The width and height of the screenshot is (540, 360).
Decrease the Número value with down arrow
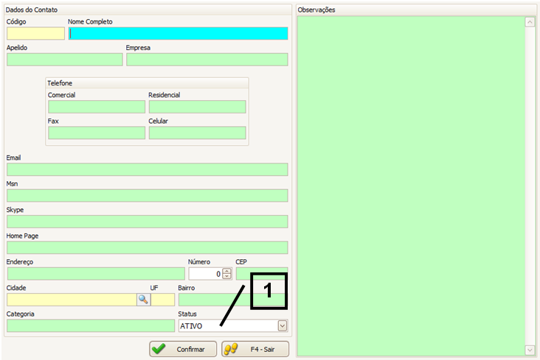[226, 277]
